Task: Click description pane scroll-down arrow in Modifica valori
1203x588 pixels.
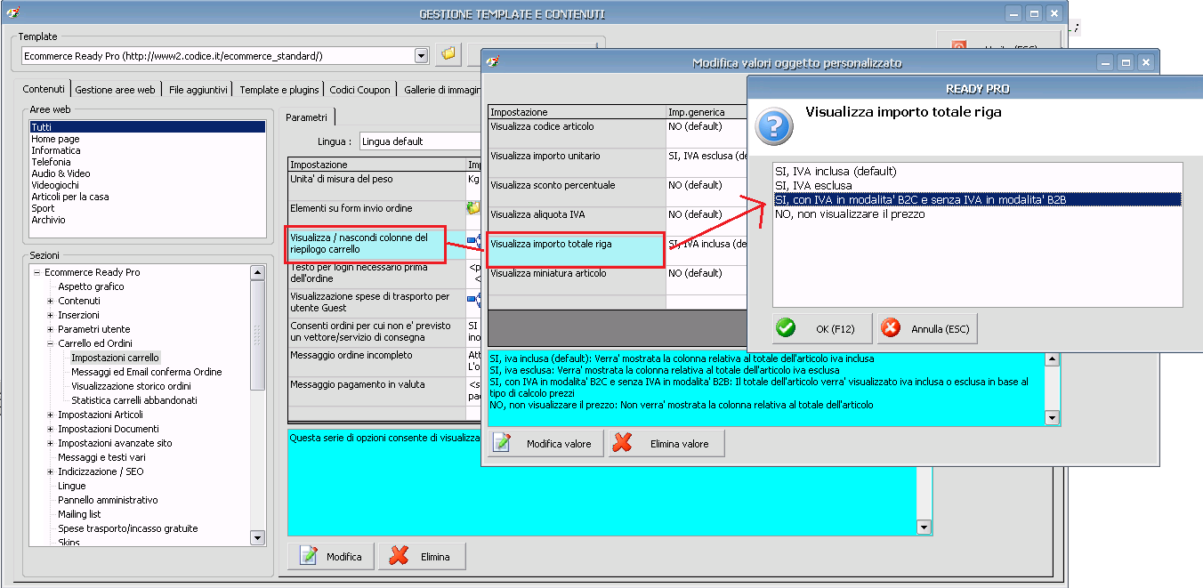Action: coord(1052,417)
